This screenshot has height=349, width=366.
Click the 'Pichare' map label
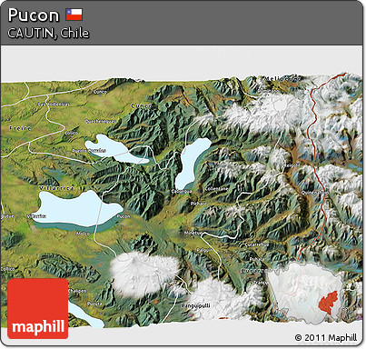[x=199, y=204]
